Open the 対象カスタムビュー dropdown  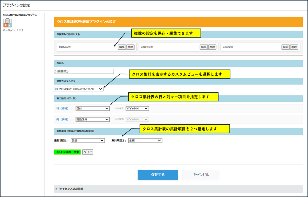79,89
